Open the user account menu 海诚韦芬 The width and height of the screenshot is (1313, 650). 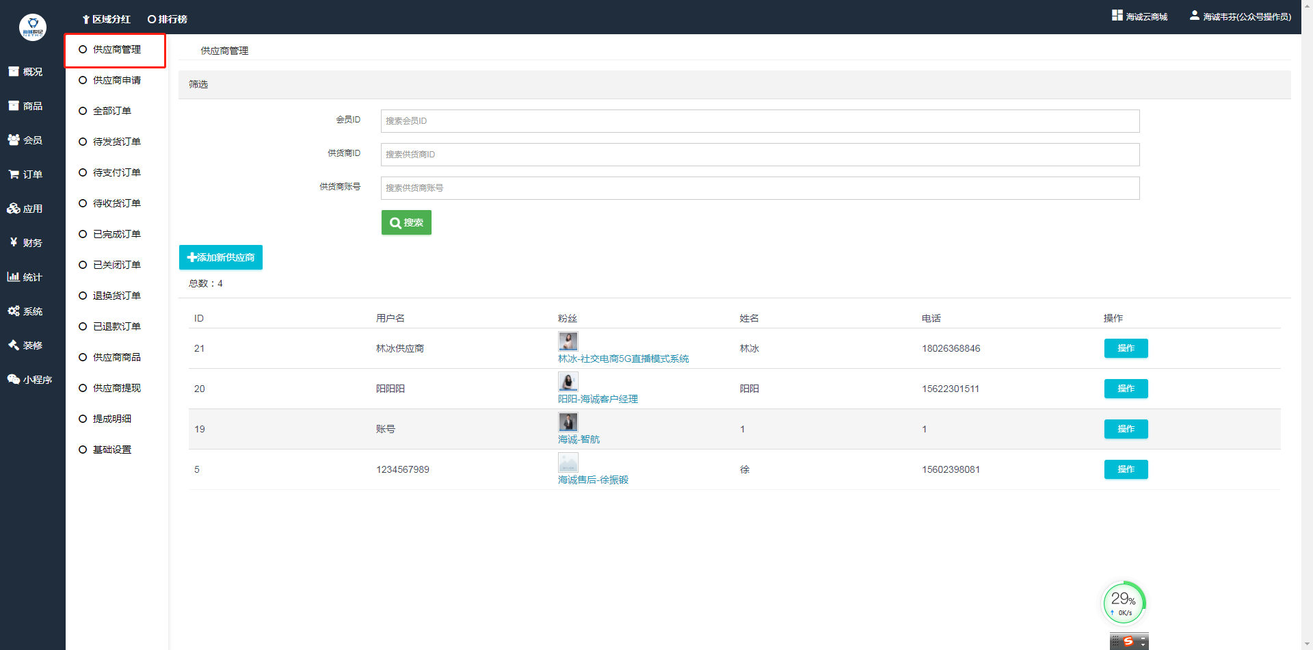click(1241, 16)
